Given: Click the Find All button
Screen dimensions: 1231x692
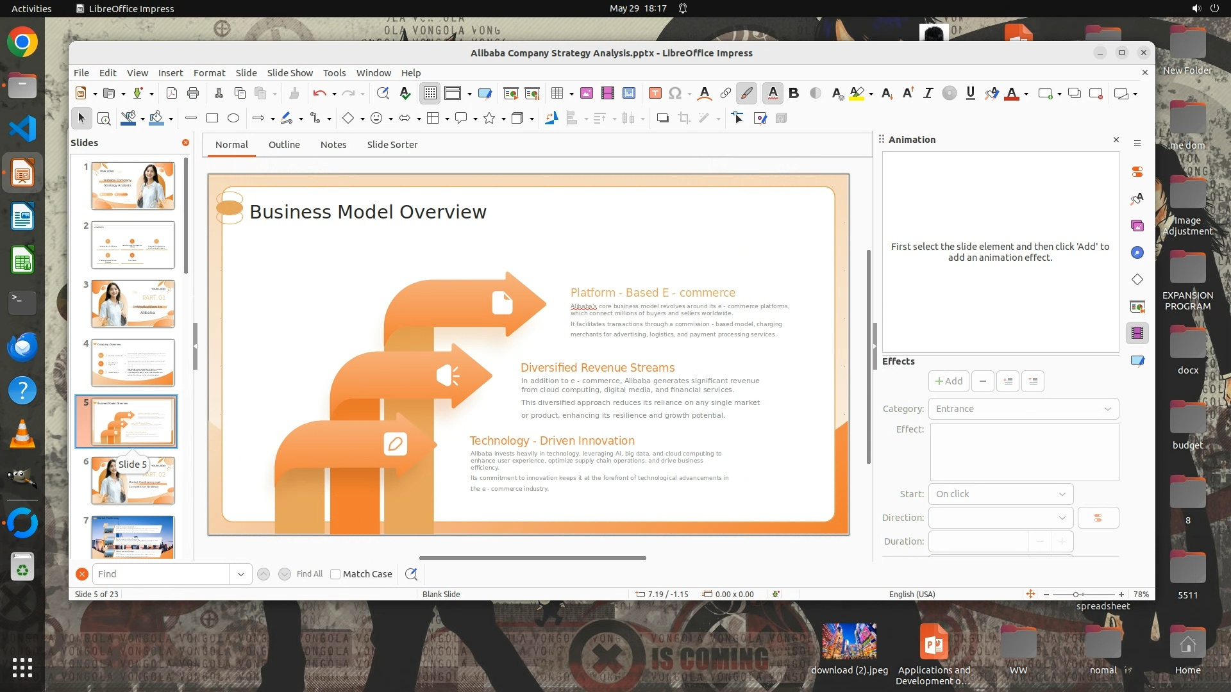Looking at the screenshot, I should coord(310,574).
